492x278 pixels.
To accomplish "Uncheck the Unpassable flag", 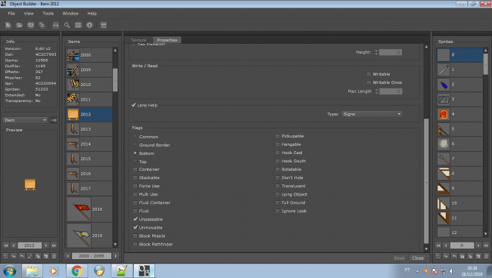I will point(135,219).
